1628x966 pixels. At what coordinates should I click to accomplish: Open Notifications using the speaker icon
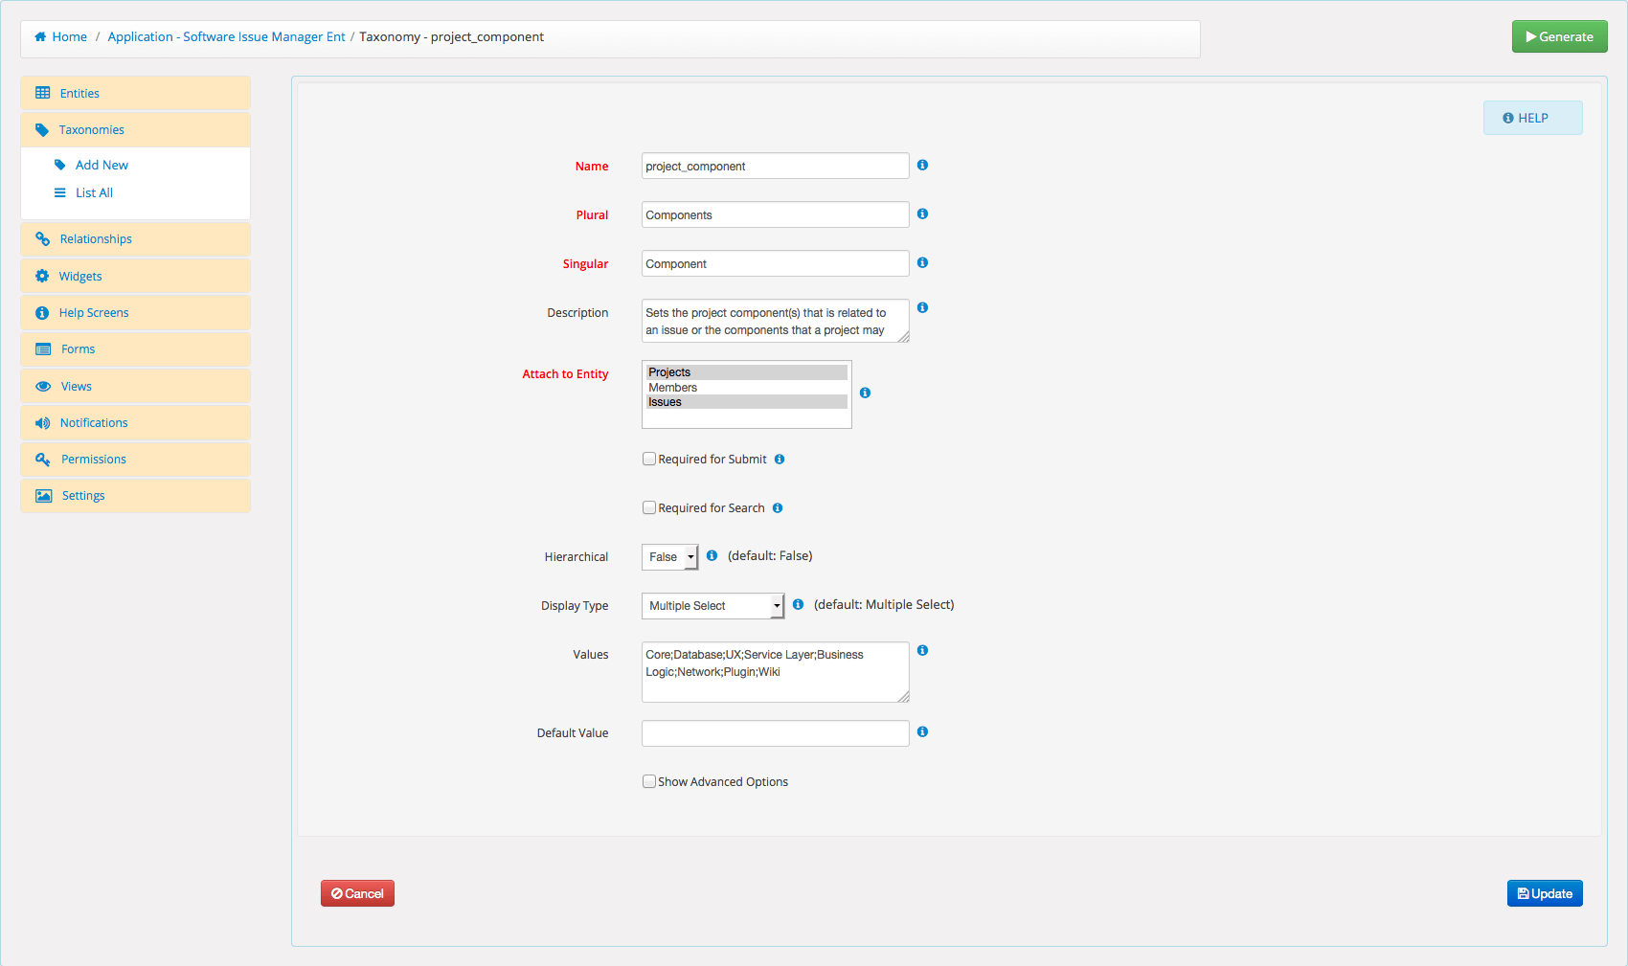[43, 422]
